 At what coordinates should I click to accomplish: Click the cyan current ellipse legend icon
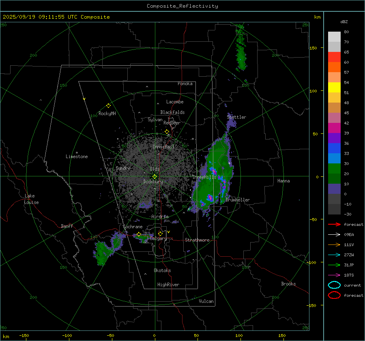(334, 285)
